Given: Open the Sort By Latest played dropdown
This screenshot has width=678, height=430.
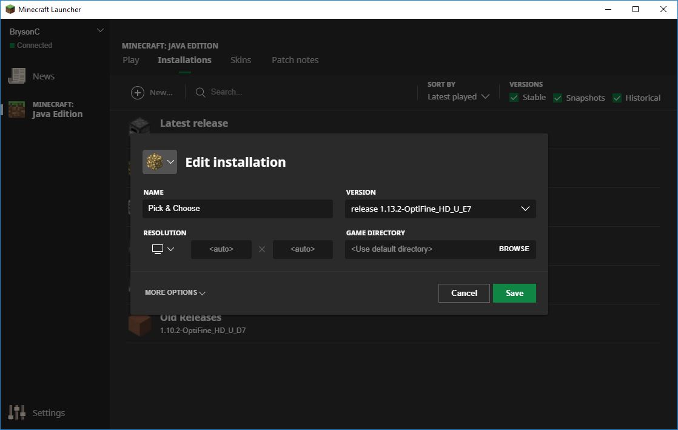Looking at the screenshot, I should (x=458, y=97).
